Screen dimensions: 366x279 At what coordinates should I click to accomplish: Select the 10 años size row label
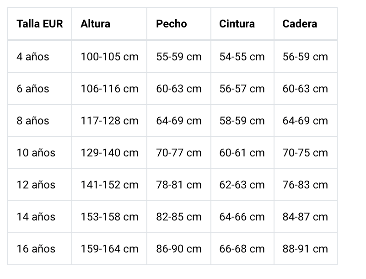pos(36,153)
